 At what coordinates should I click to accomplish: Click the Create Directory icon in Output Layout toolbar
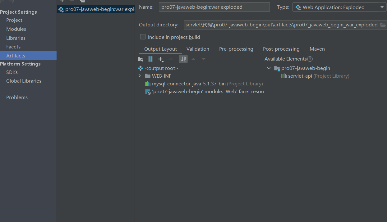pos(141,59)
